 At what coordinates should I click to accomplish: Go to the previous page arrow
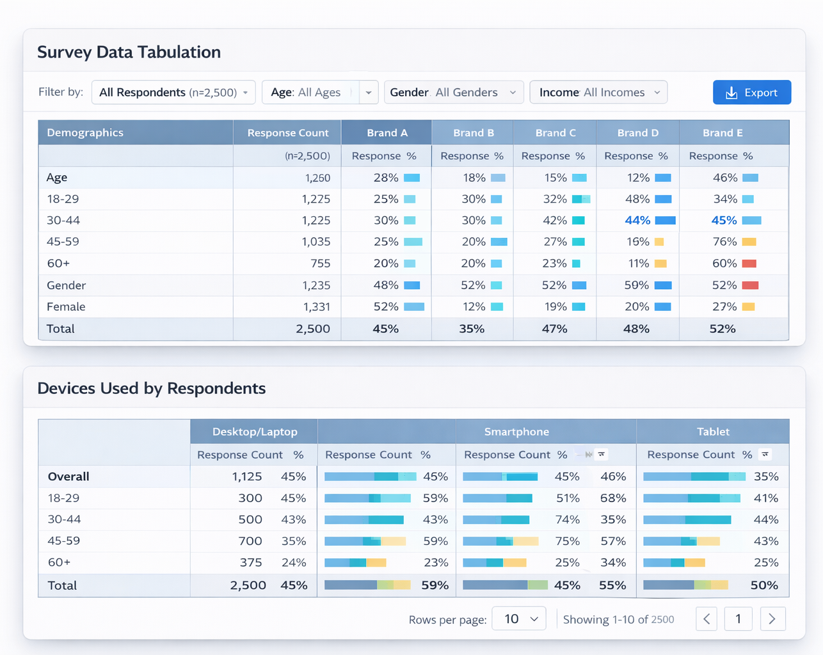point(707,619)
